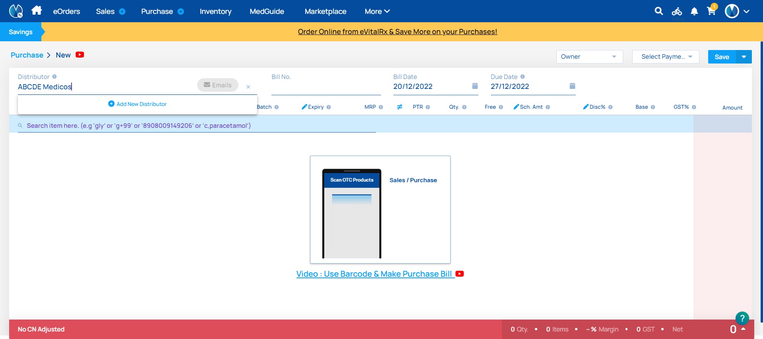Open the MedGuide menu

267,12
